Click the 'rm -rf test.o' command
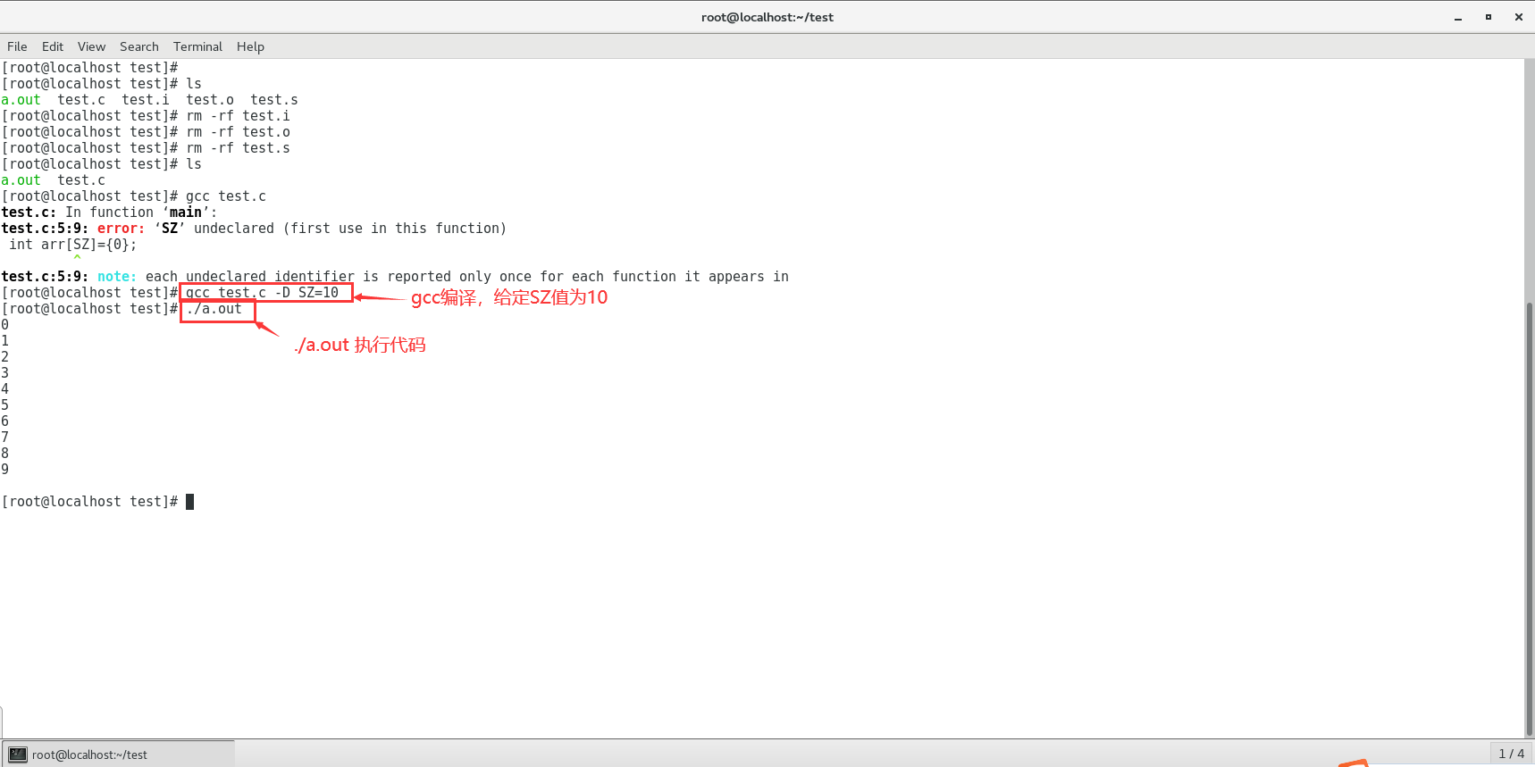The image size is (1535, 767). point(238,132)
